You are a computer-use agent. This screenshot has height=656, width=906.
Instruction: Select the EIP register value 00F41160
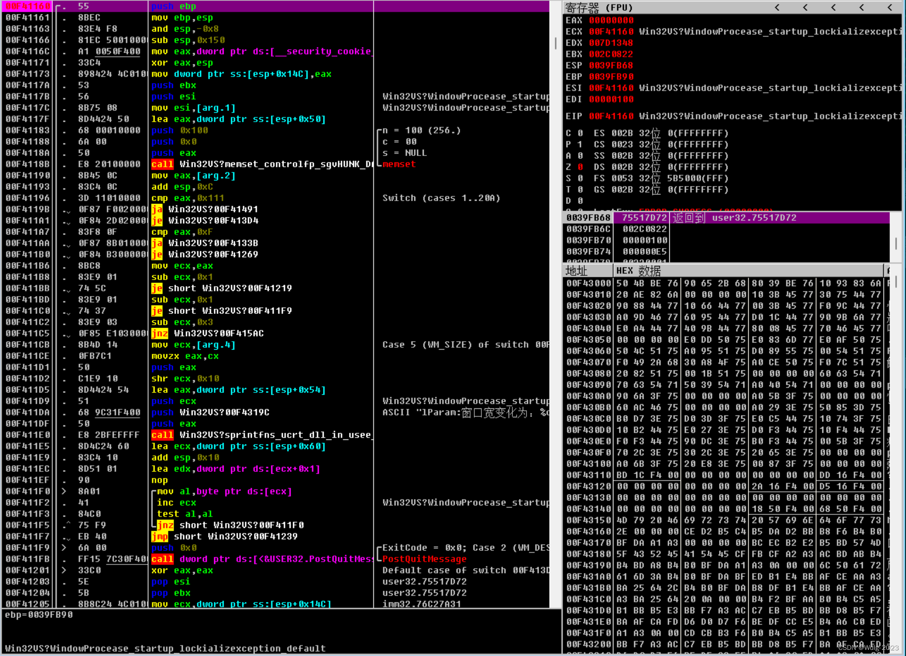[612, 117]
